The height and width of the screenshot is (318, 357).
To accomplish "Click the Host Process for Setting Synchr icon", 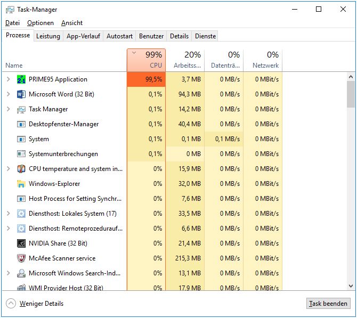I will [x=21, y=199].
